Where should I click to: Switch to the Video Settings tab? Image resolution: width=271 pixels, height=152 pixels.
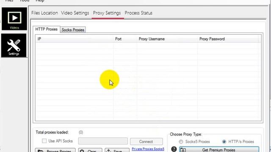click(x=75, y=13)
